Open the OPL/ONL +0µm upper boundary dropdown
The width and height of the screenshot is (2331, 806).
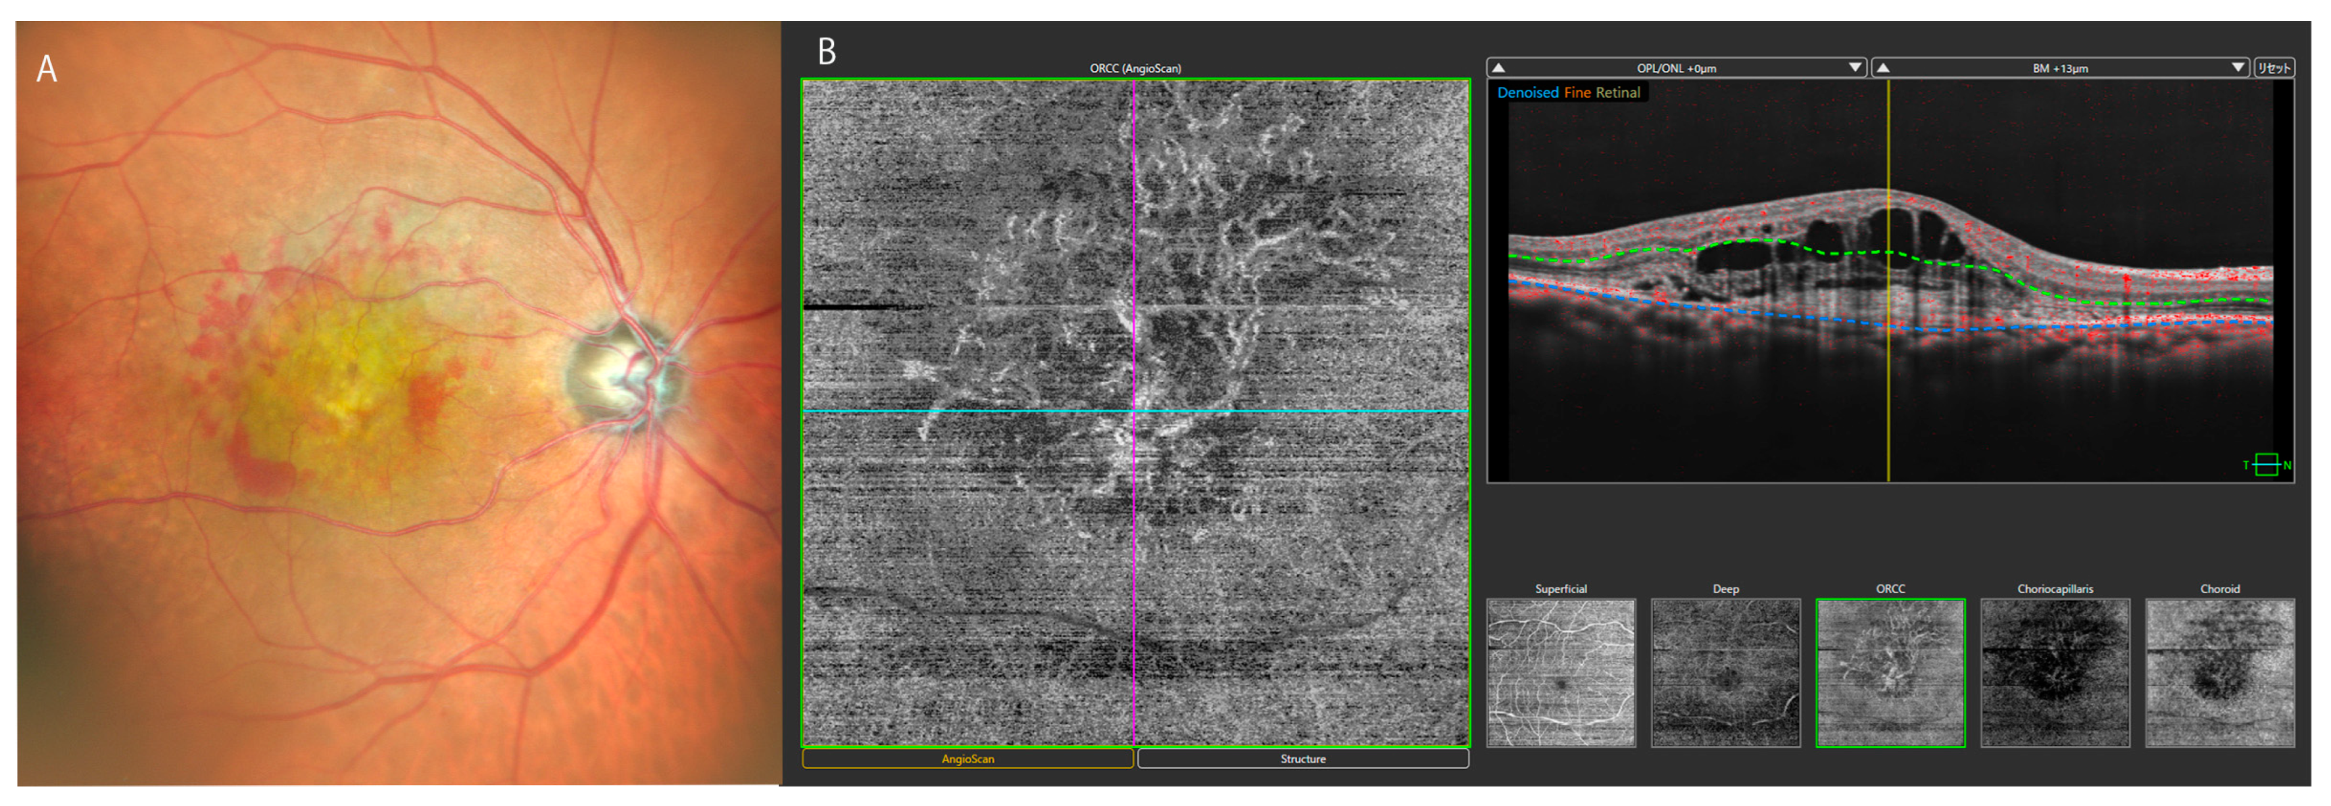[1676, 68]
